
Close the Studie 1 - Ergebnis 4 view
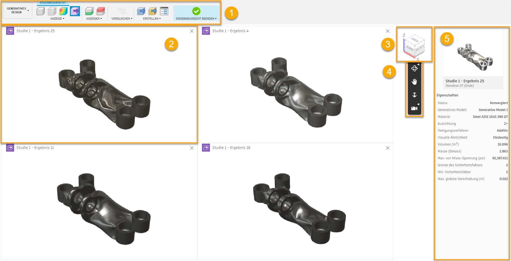(x=388, y=31)
